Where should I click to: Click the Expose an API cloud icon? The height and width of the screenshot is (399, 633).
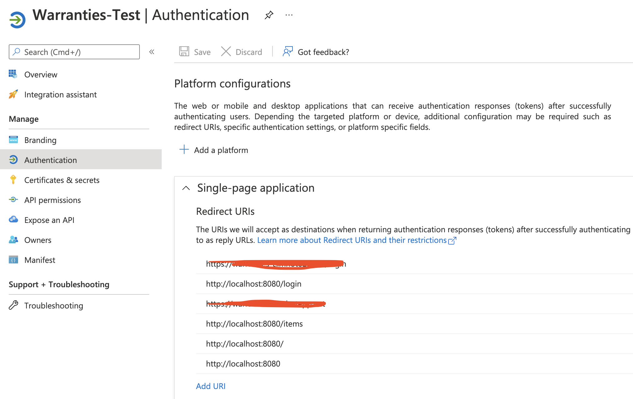click(13, 219)
